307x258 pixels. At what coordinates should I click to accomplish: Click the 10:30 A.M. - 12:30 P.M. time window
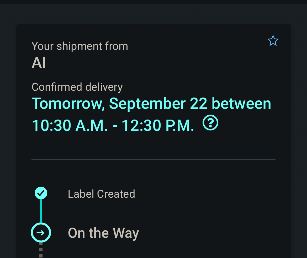[x=113, y=126]
